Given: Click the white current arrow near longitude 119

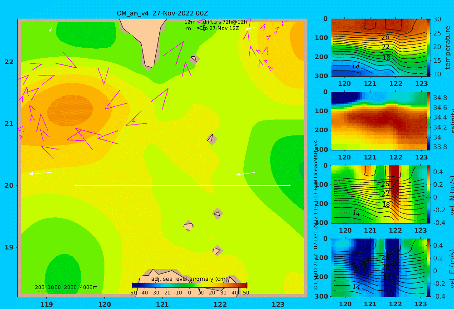Looking at the screenshot, I should pyautogui.click(x=40, y=173).
